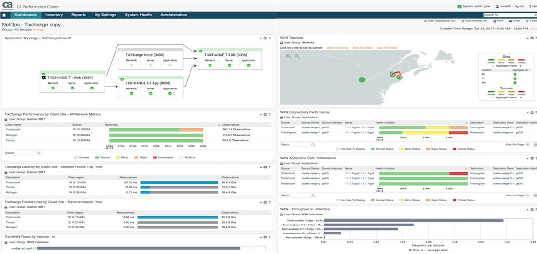Image resolution: width=537 pixels, height=254 pixels.
Task: Open TIXCHANGE T-3 DB (3306) topology node
Action: [x=229, y=59]
